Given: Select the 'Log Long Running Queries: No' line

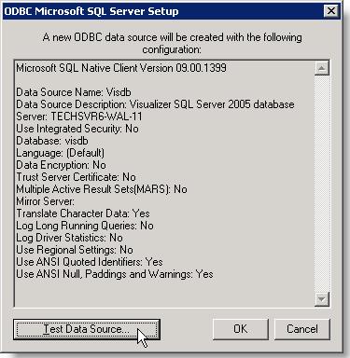Looking at the screenshot, I should [x=85, y=226].
